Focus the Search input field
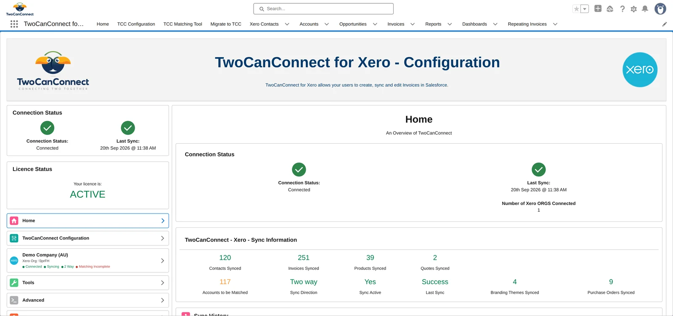This screenshot has height=316, width=673. point(323,9)
